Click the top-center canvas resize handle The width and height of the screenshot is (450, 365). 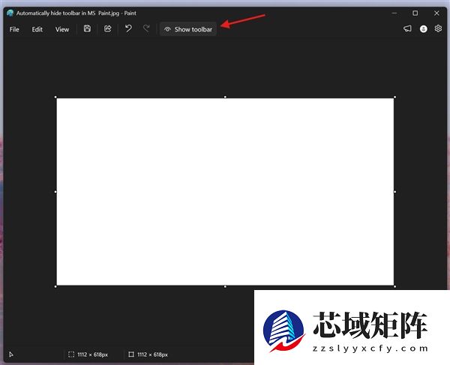(x=225, y=97)
